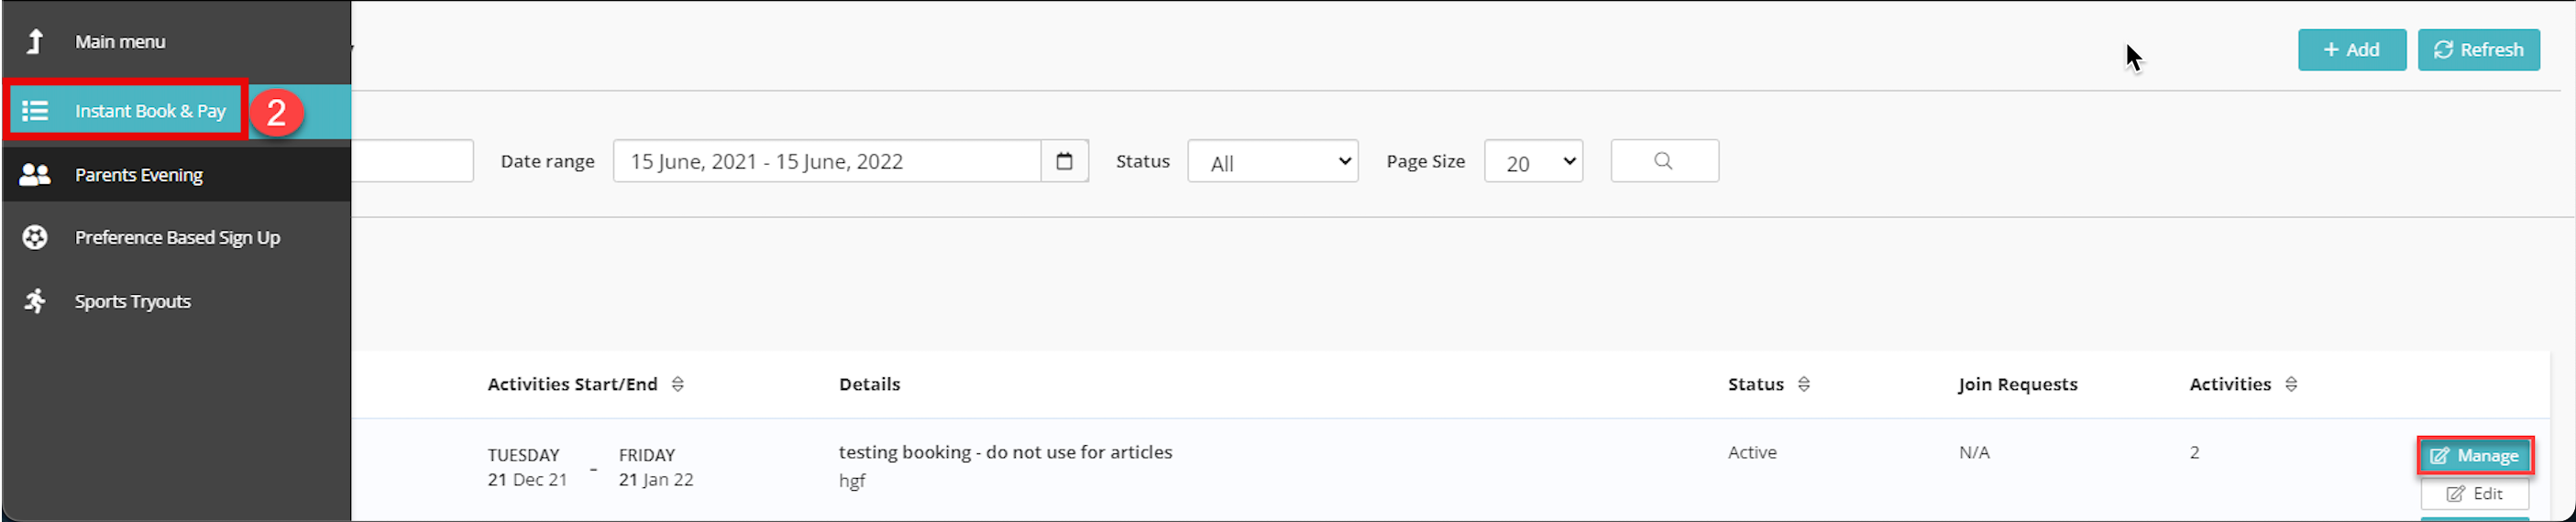Sort the Status column
Screen dimensions: 2576x522
coord(1803,386)
